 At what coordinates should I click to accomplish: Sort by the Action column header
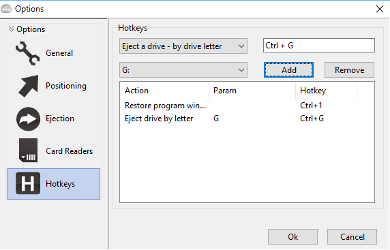[164, 91]
